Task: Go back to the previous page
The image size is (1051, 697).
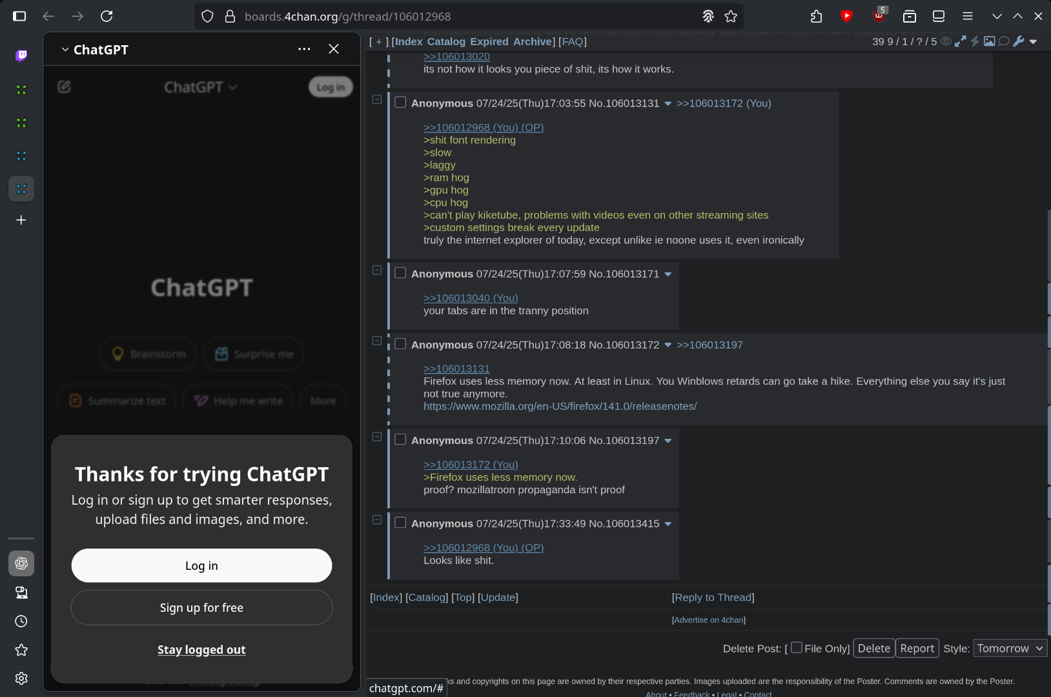Action: [x=48, y=16]
